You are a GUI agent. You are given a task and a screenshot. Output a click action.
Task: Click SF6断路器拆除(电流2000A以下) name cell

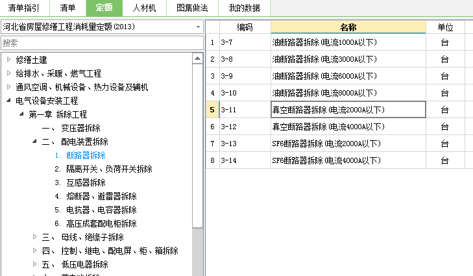coord(348,144)
